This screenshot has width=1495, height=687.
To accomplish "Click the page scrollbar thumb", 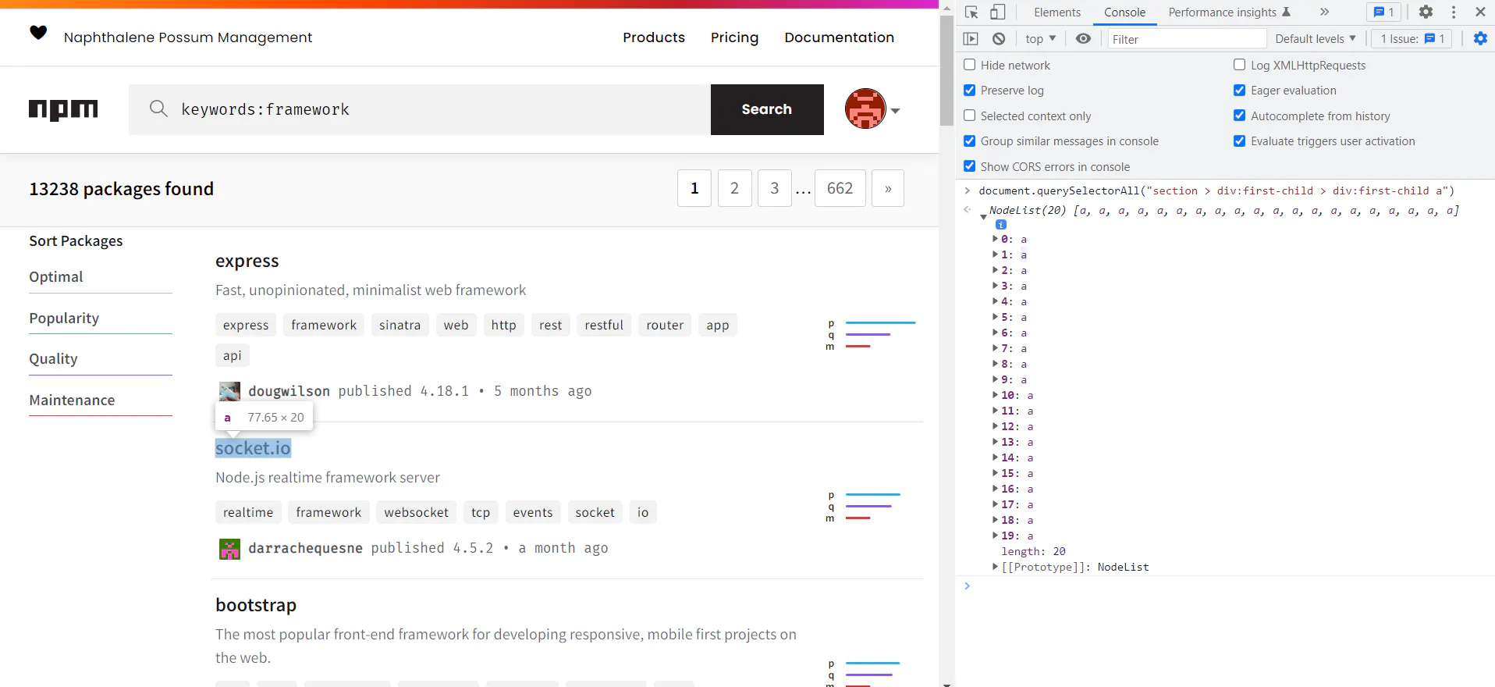I will tap(946, 70).
